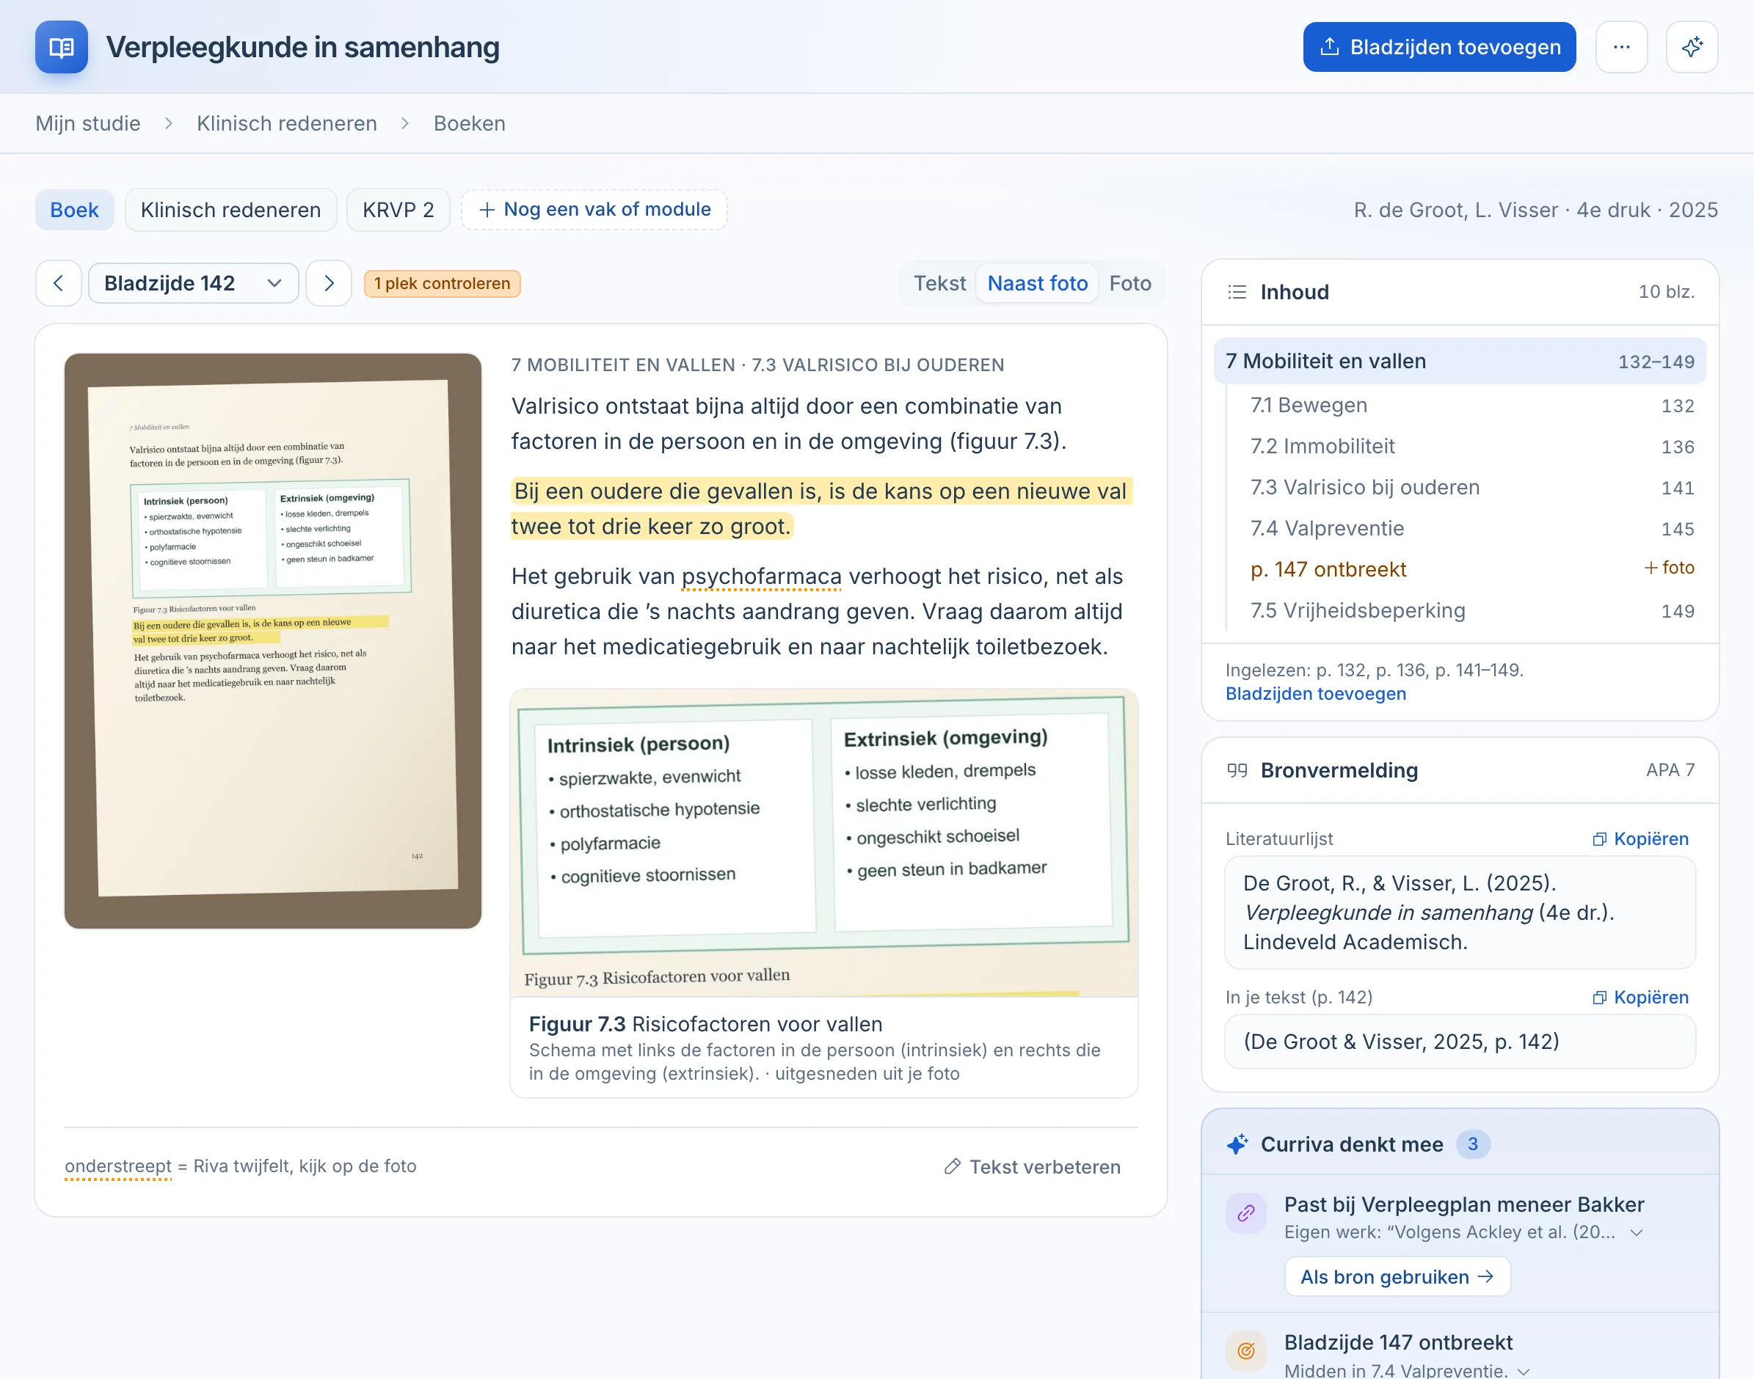Click the sparkle AI assistant icon button
The width and height of the screenshot is (1754, 1379).
pyautogui.click(x=1692, y=47)
